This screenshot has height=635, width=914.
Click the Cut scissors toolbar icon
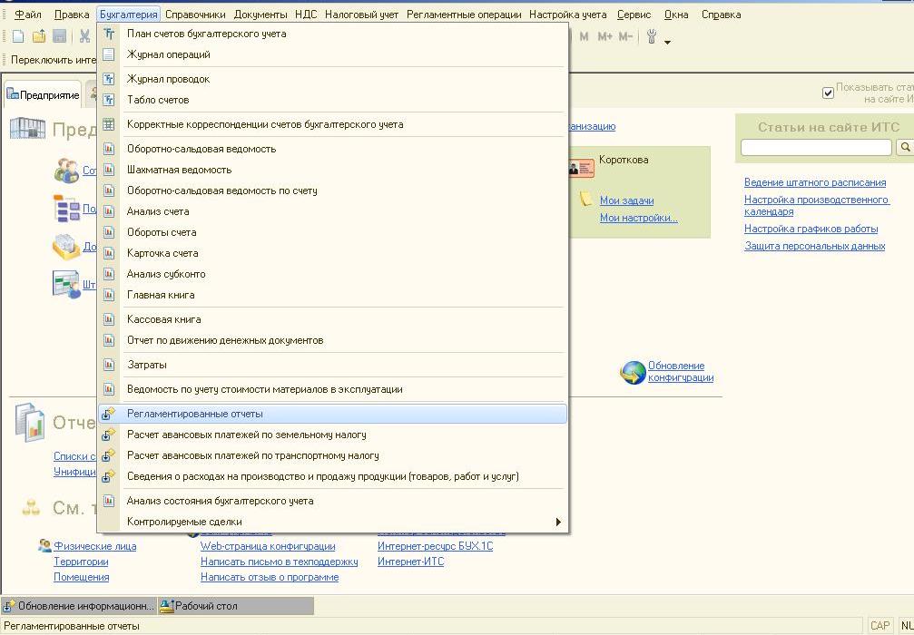pyautogui.click(x=84, y=37)
